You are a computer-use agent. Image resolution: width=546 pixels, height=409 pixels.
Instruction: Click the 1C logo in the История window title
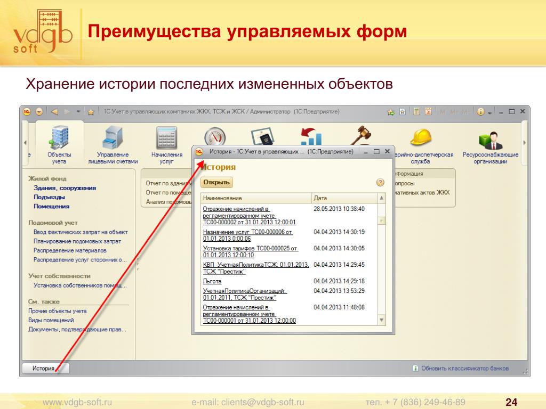pyautogui.click(x=199, y=152)
